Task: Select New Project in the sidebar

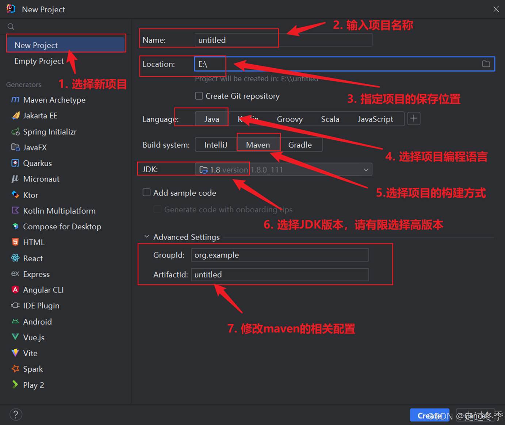Action: click(x=66, y=45)
